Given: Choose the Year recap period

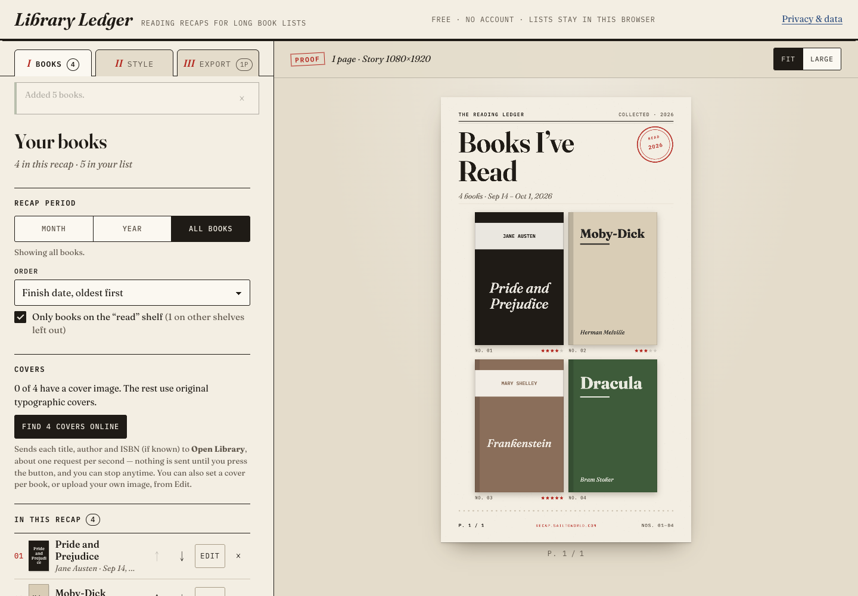Looking at the screenshot, I should (132, 229).
